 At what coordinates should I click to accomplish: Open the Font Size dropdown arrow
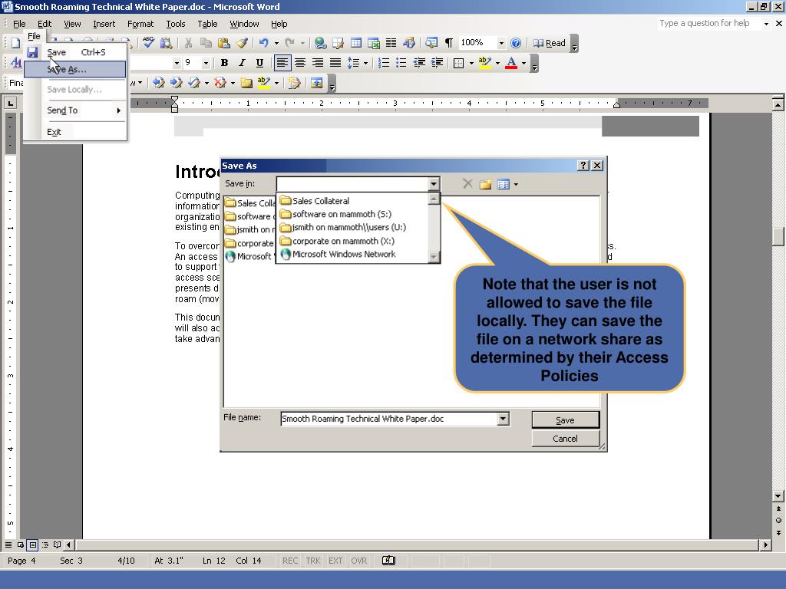[x=206, y=63]
